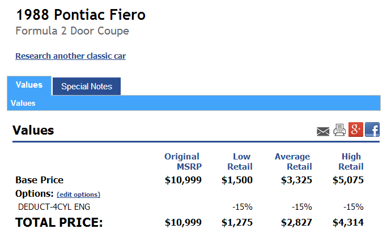The image size is (387, 246).
Task: Click the $4,314 total high retail value
Action: (x=348, y=222)
